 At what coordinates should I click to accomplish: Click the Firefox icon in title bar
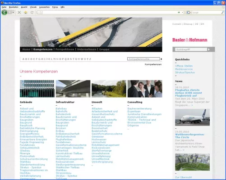(2, 3)
